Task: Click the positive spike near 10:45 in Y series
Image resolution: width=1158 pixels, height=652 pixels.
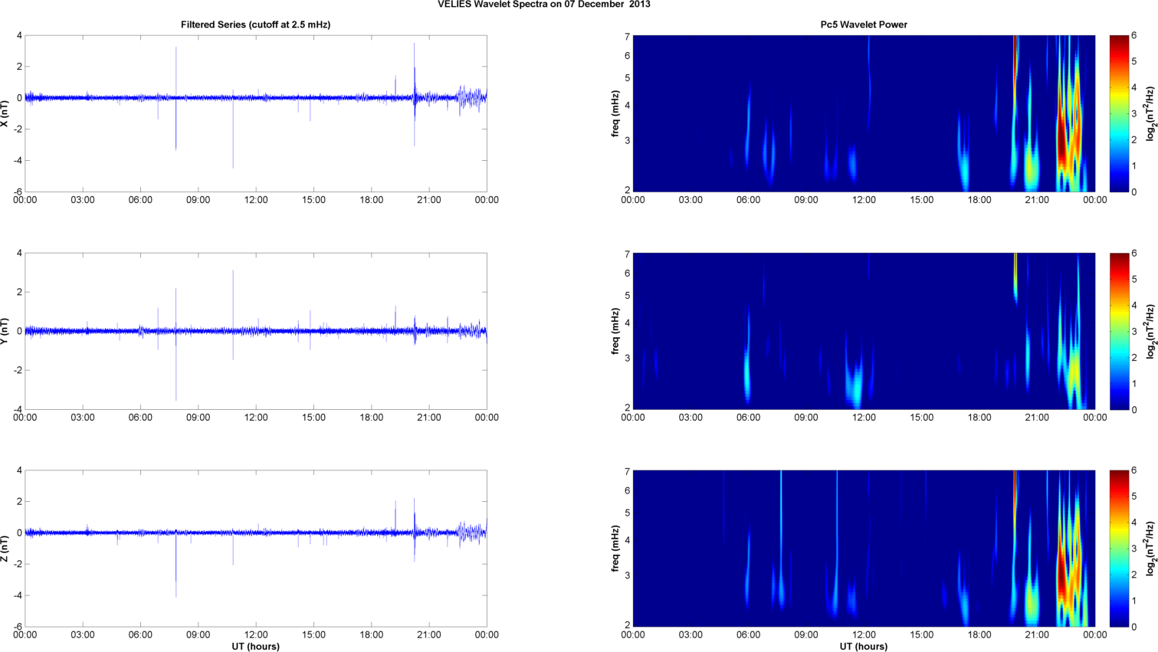Action: (x=233, y=299)
